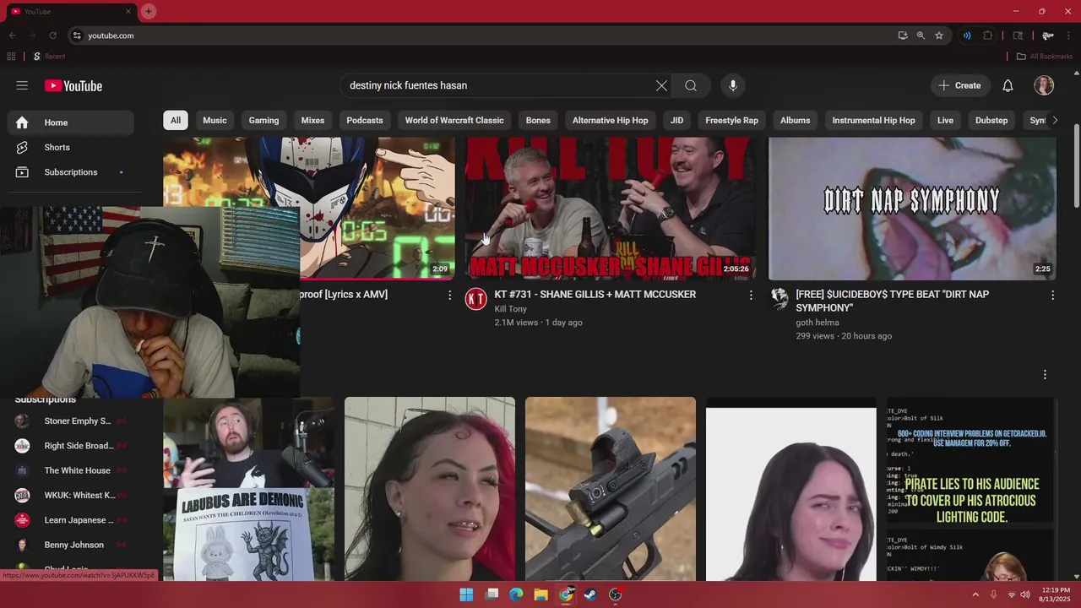Select the Music filter chip
The image size is (1081, 608).
click(x=215, y=120)
